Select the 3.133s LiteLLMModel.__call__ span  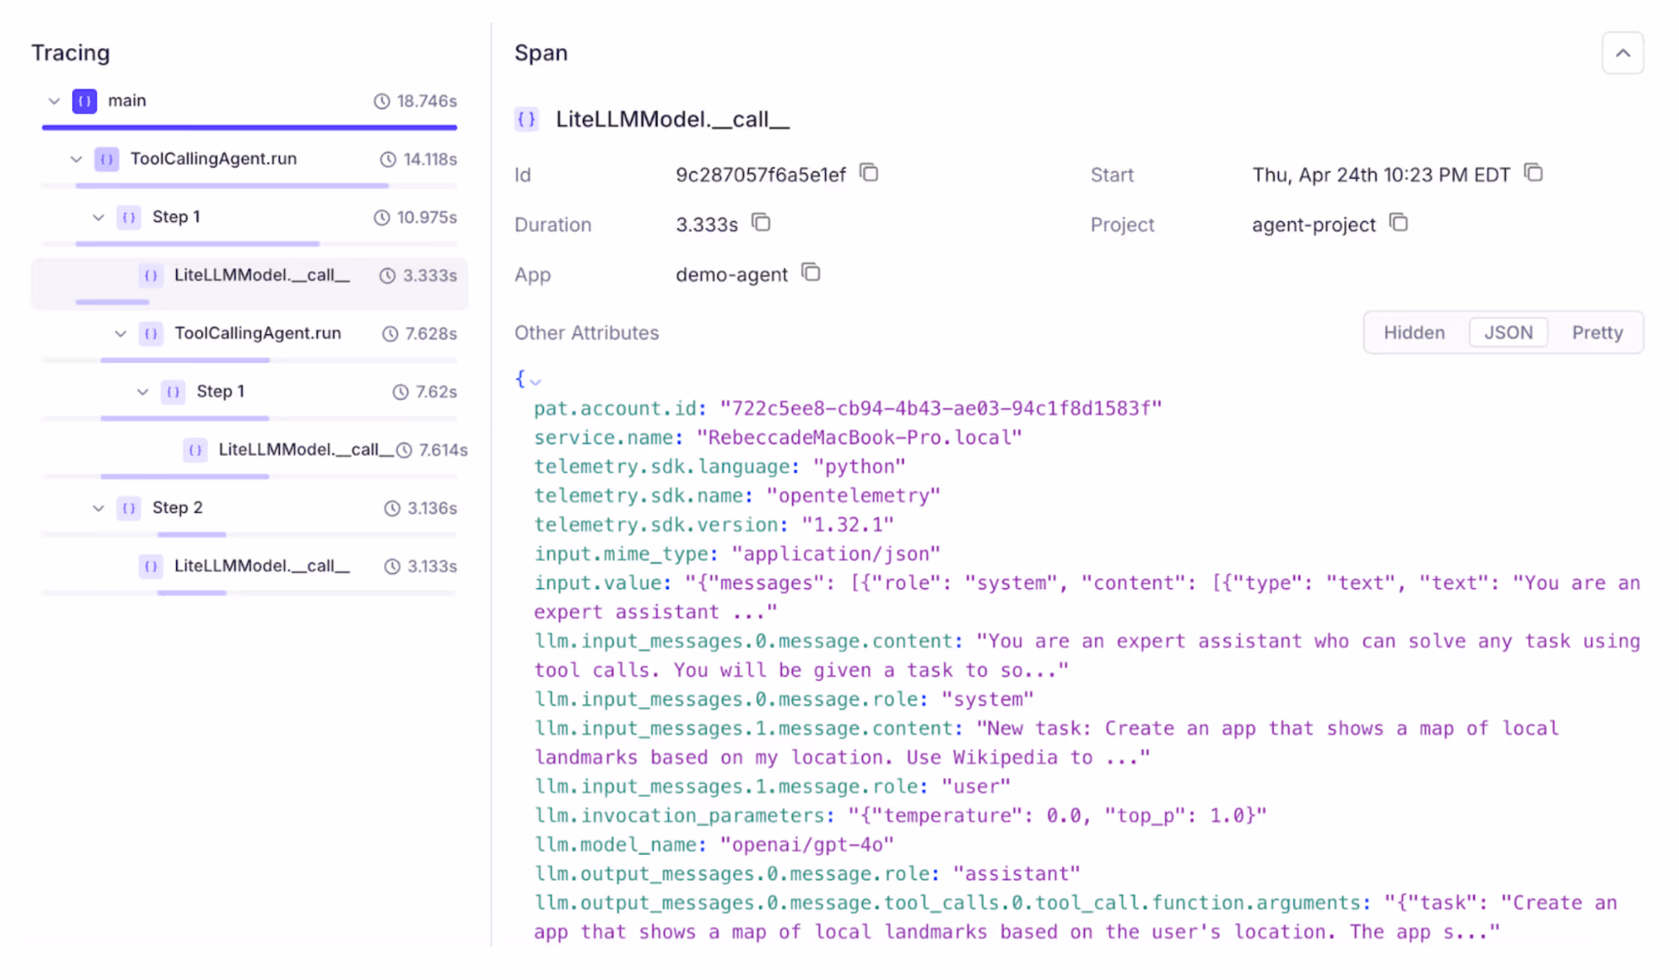pos(262,566)
